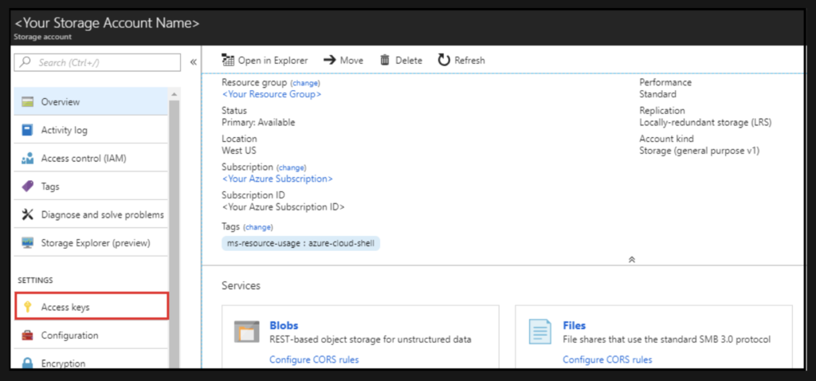Viewport: 816px width, 381px height.
Task: Click change link beside Subscription
Action: pos(292,167)
